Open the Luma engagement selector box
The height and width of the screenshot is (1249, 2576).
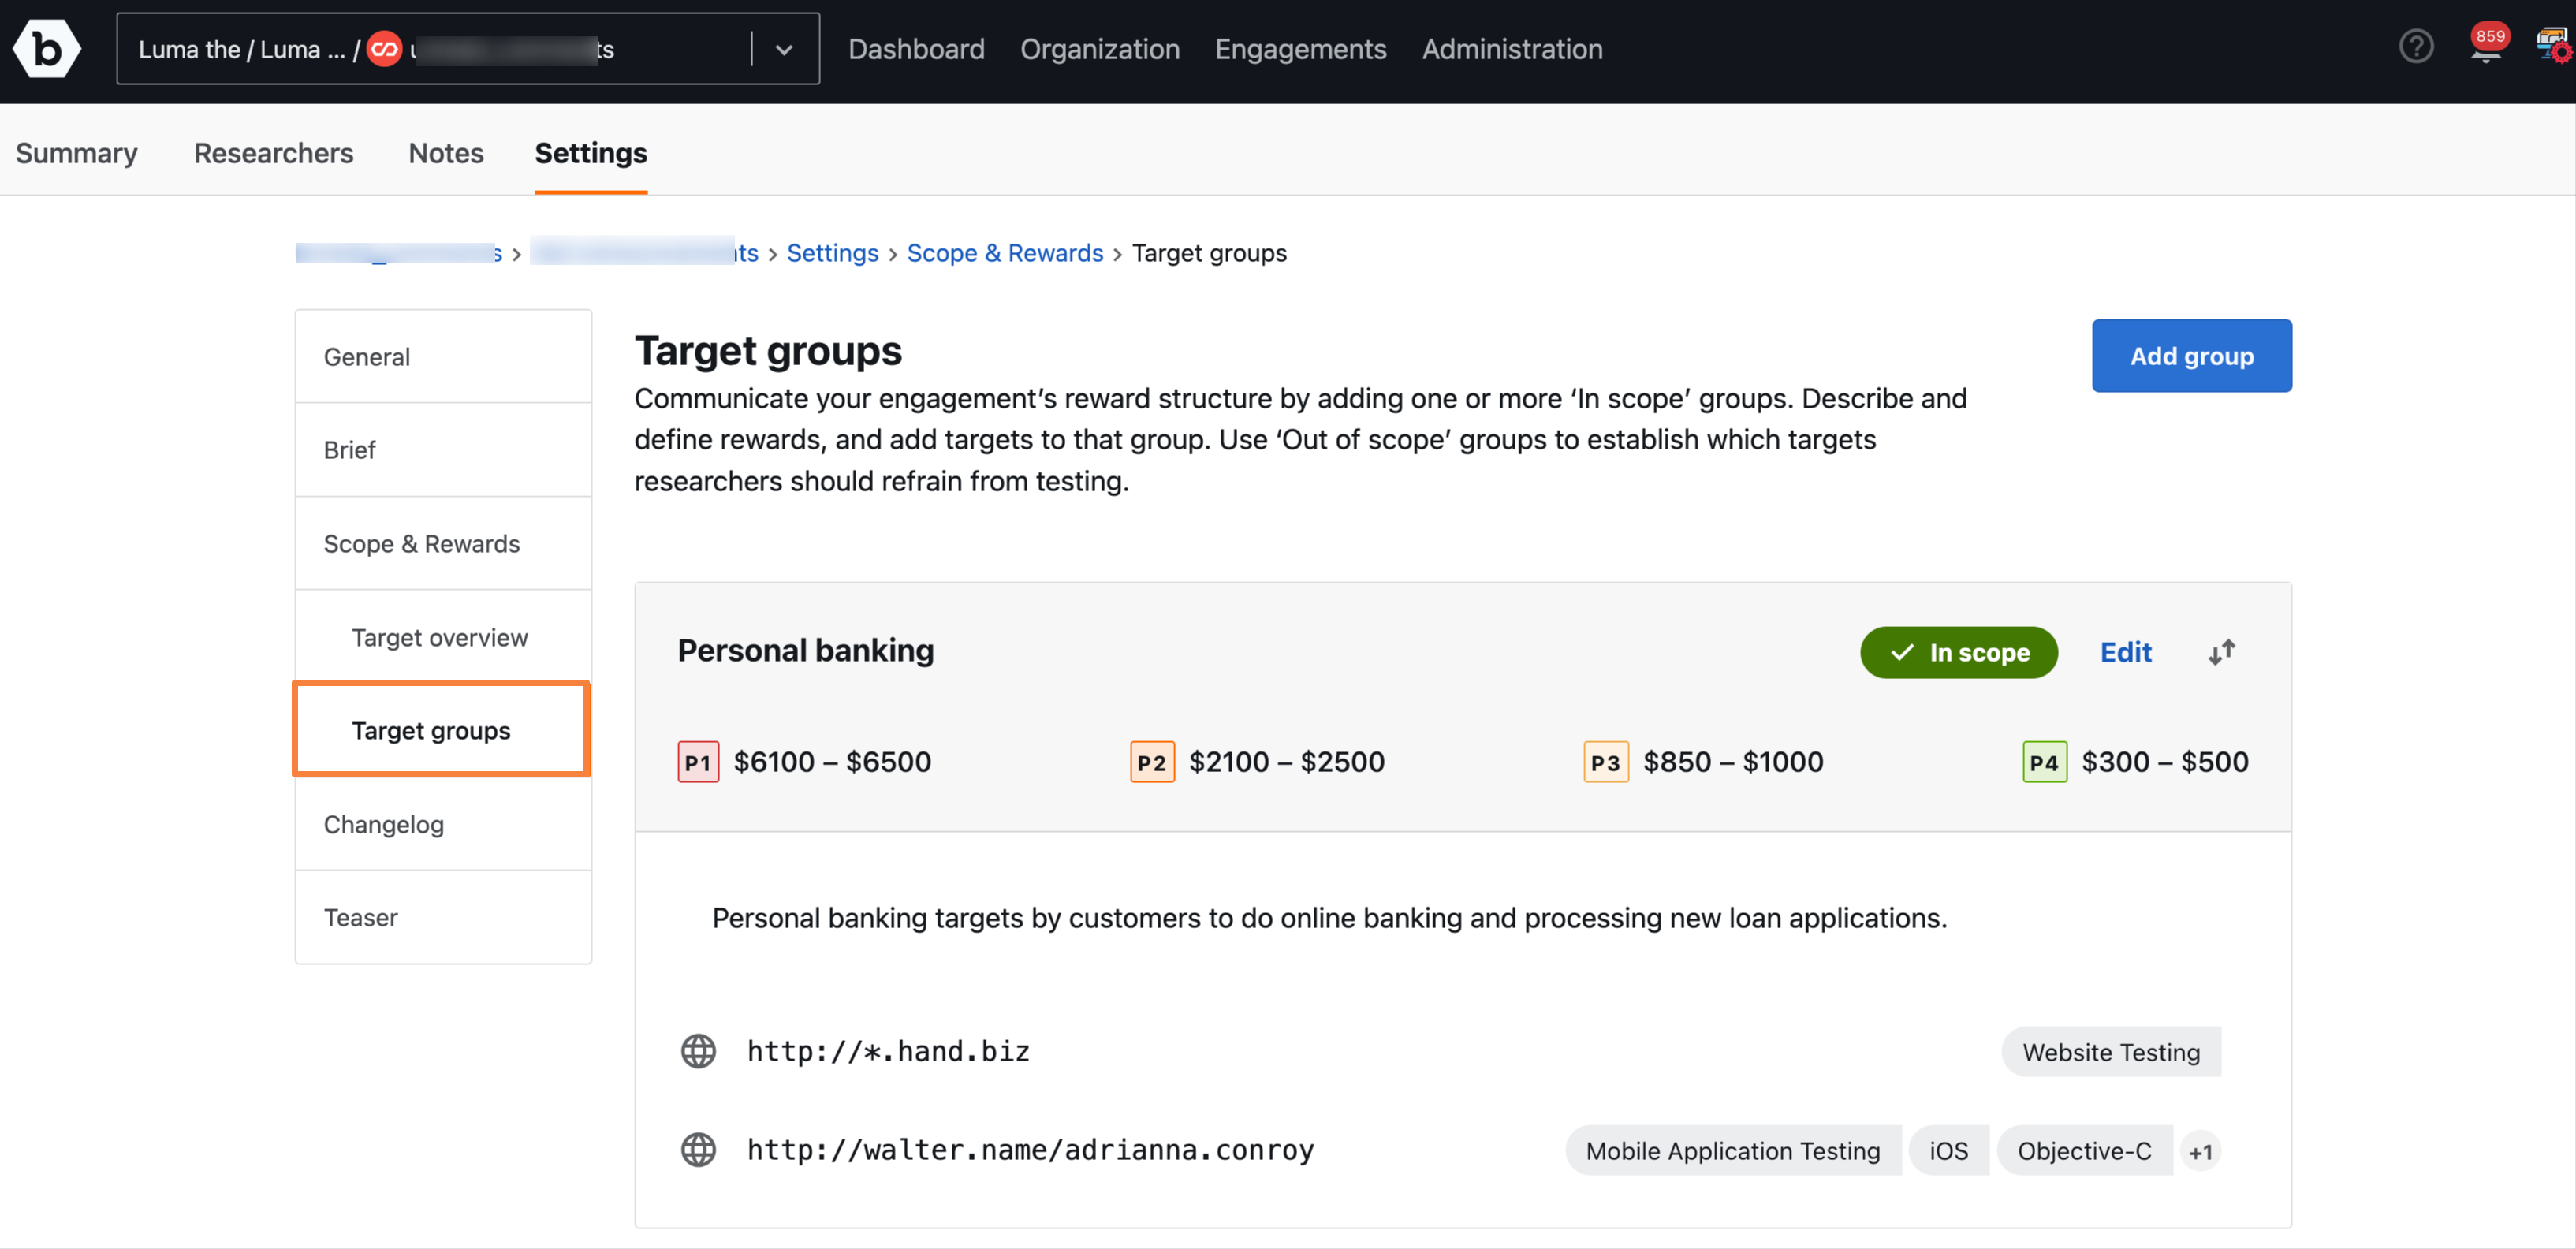click(468, 49)
